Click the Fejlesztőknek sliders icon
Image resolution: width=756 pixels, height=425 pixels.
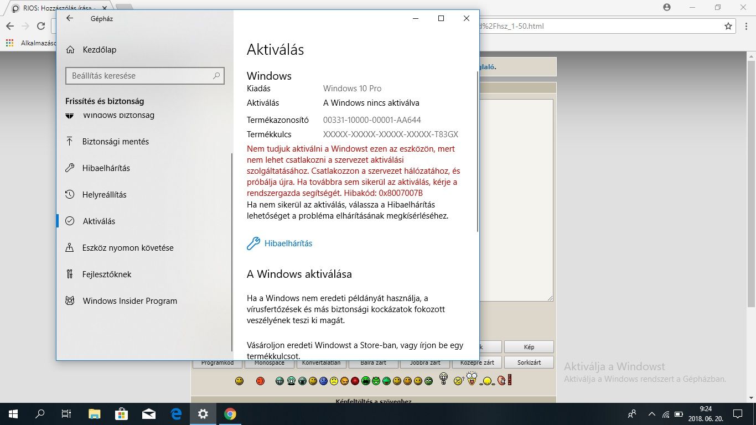tap(70, 274)
